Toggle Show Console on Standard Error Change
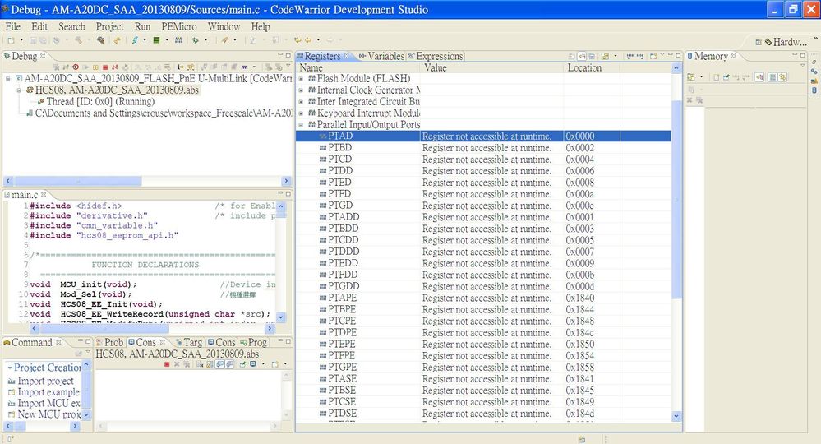Image resolution: width=821 pixels, height=444 pixels. pos(229,364)
